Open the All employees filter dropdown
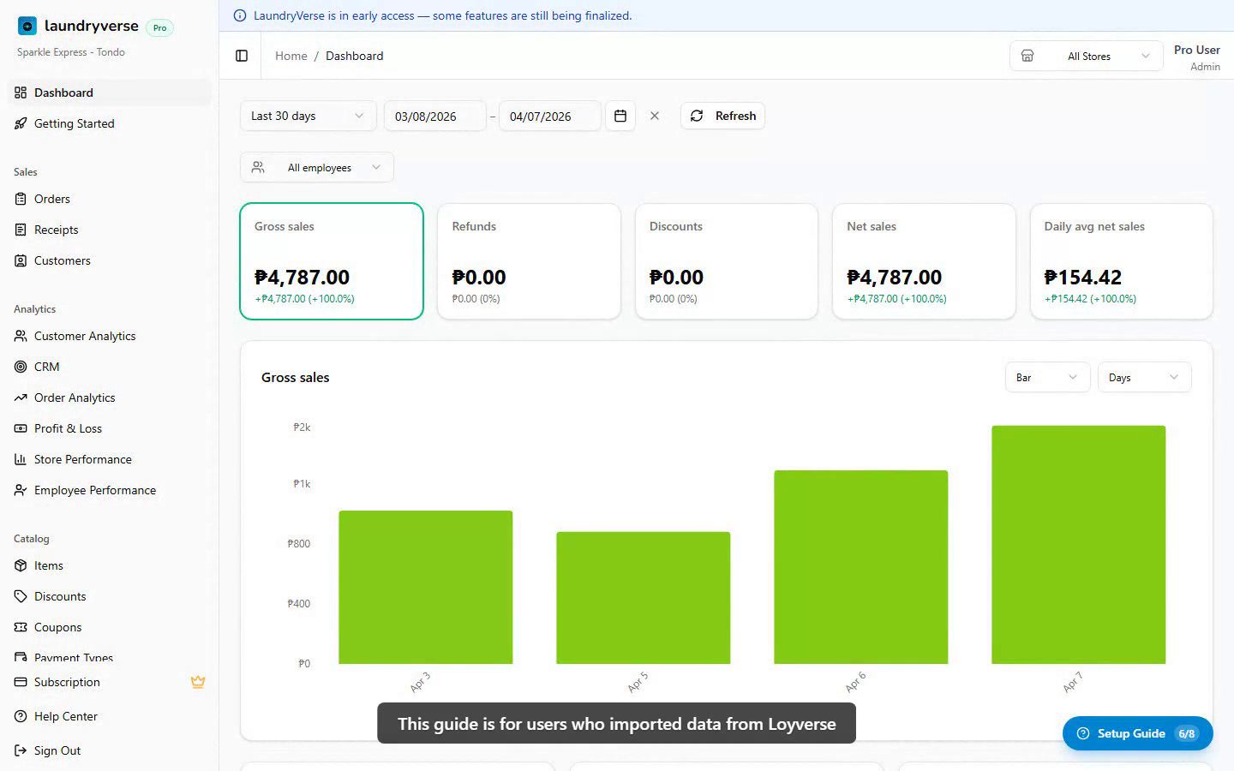Viewport: 1234px width, 771px height. click(x=316, y=167)
